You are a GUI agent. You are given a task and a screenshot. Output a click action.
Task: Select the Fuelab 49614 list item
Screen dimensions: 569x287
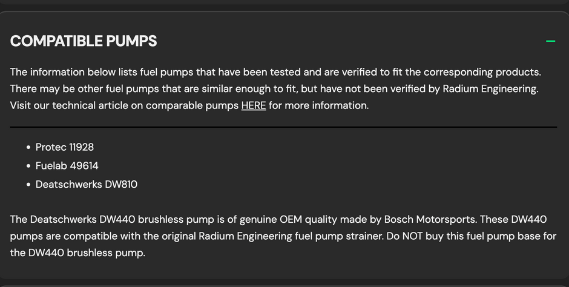click(x=67, y=165)
